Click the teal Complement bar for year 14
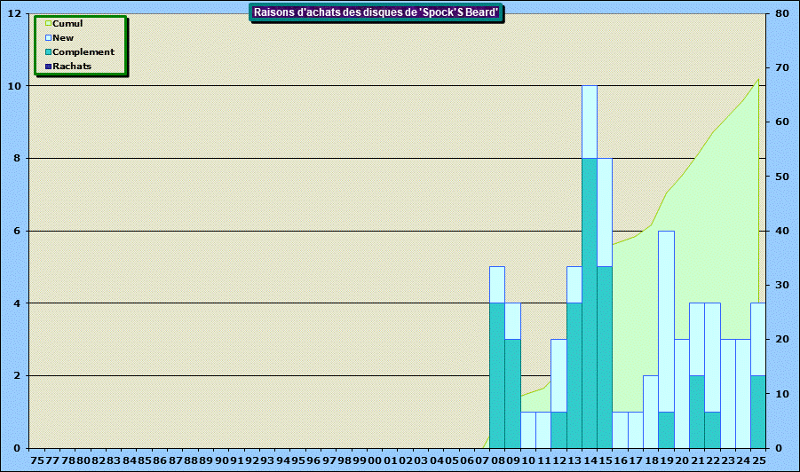 (590, 302)
